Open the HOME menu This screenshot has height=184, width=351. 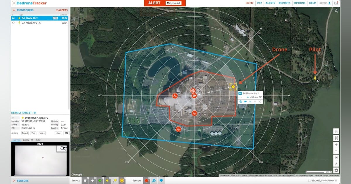(x=250, y=3)
